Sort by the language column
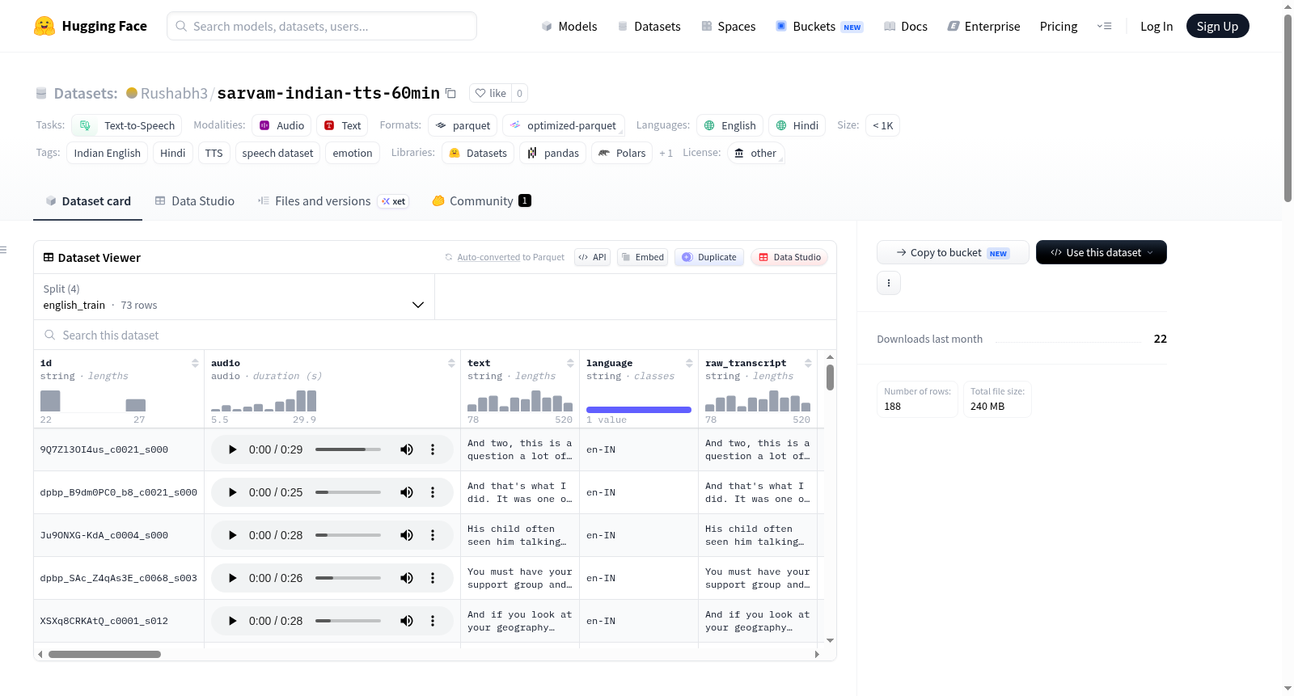 click(689, 363)
